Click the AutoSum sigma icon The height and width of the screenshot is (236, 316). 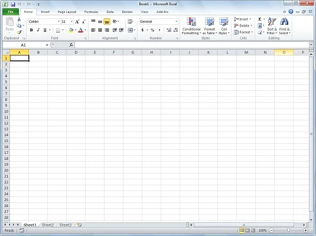pyautogui.click(x=260, y=19)
